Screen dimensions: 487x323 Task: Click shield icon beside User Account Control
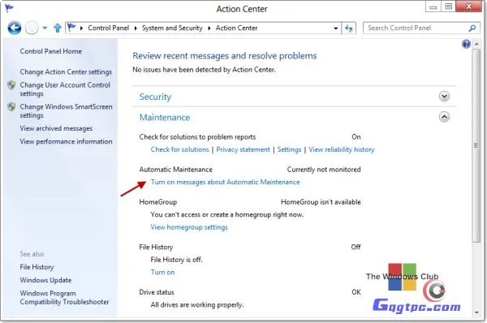(x=11, y=84)
